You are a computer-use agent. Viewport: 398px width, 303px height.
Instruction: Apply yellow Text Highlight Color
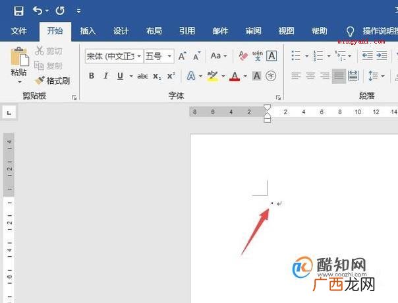[x=212, y=76]
